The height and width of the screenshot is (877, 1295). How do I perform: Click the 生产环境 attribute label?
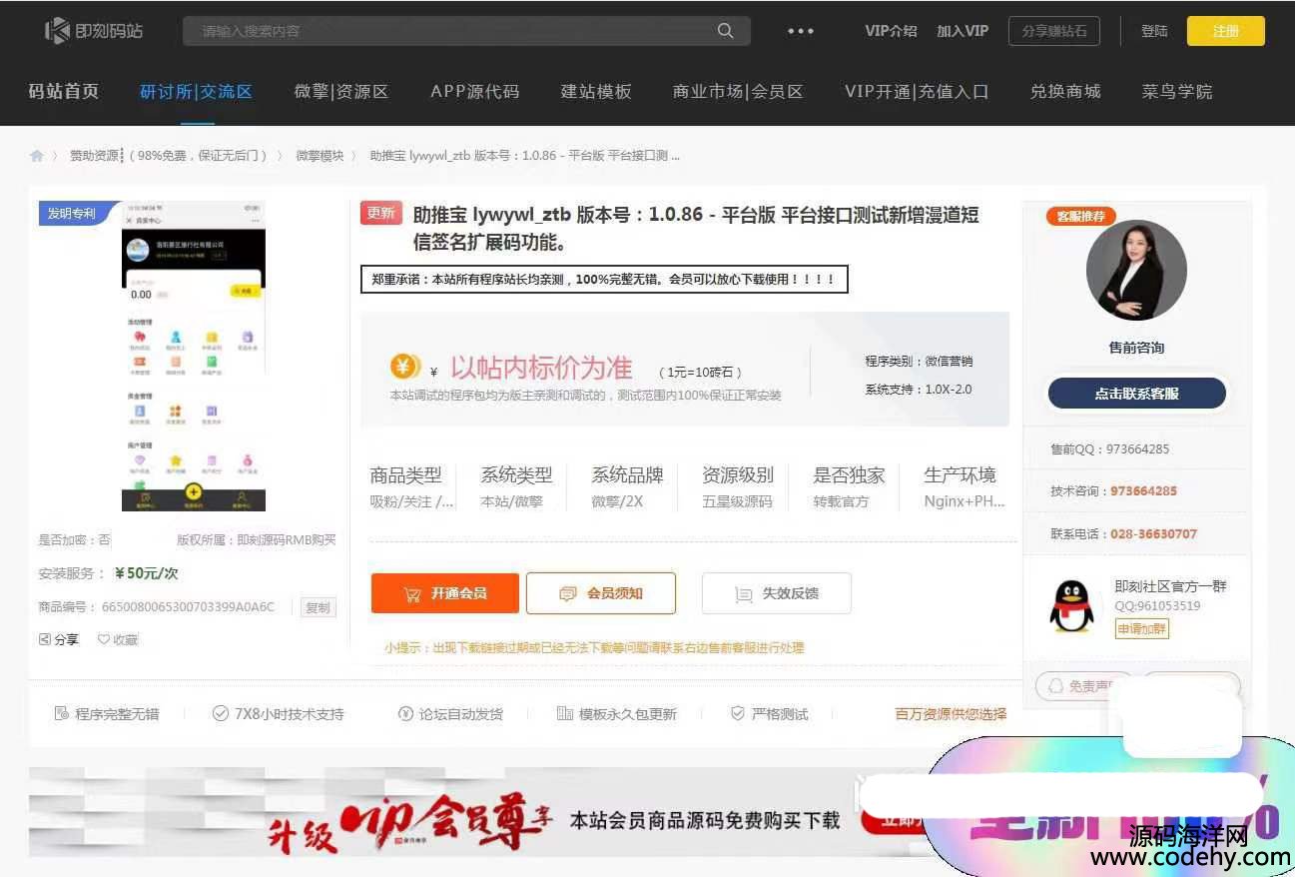click(960, 475)
